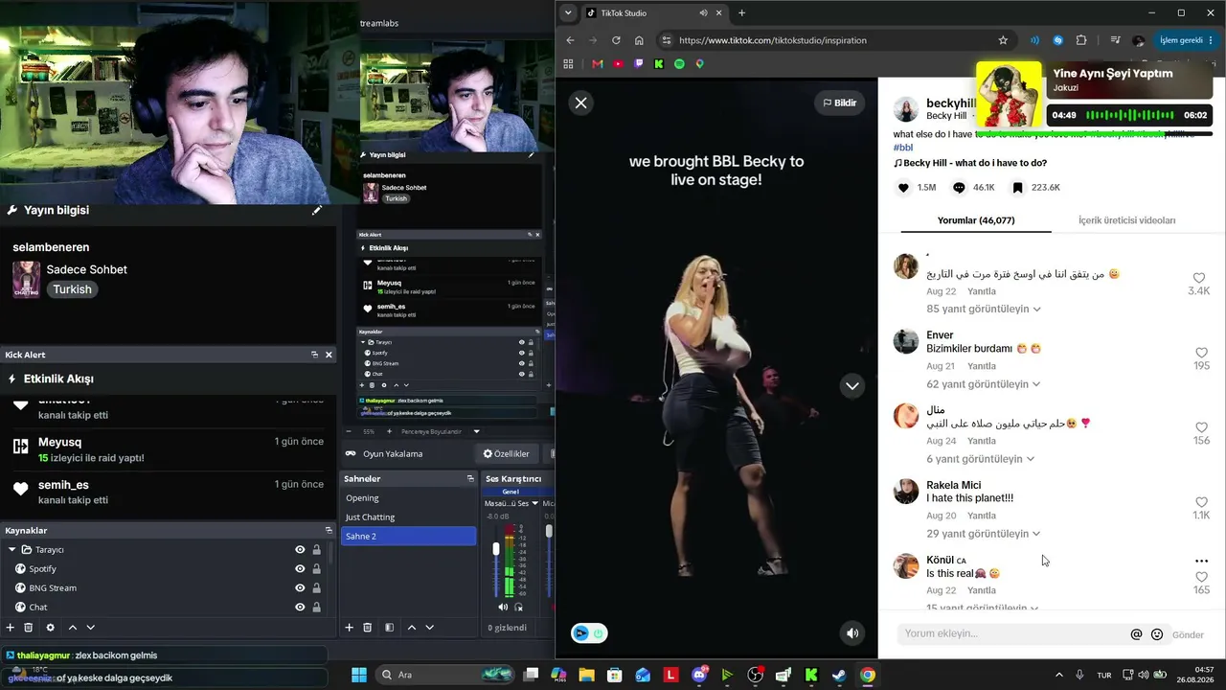Open source properties gear in Kaynaklar

[51, 628]
